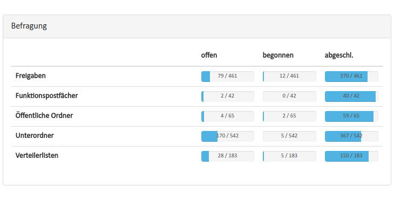Click the Befragung panel heading
Image resolution: width=394 pixels, height=201 pixels.
click(29, 26)
